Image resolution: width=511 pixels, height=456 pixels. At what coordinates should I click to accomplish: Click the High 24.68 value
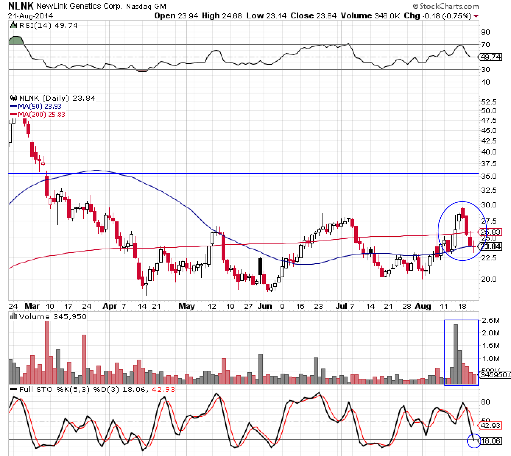(222, 16)
